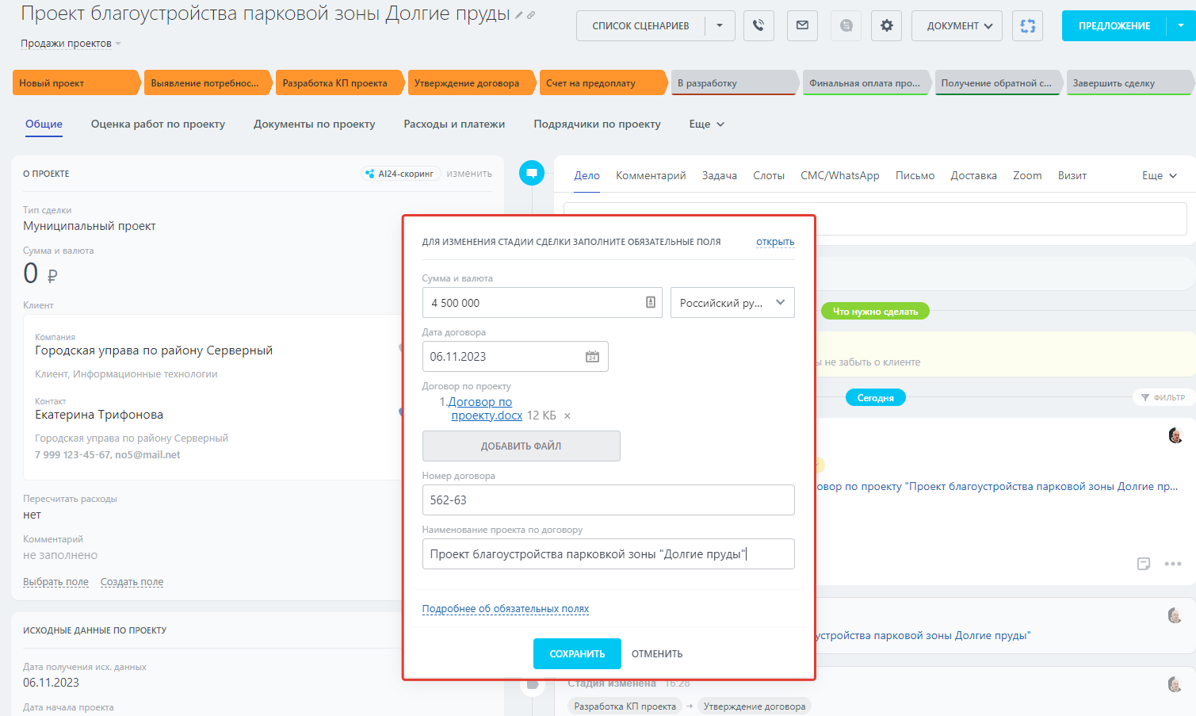Open the Подрядчики по проекту tab
The image size is (1196, 716).
597,124
